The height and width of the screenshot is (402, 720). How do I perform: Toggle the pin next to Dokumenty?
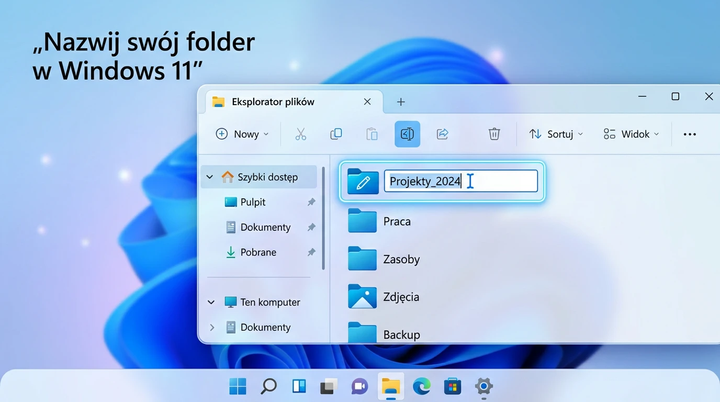(x=311, y=227)
